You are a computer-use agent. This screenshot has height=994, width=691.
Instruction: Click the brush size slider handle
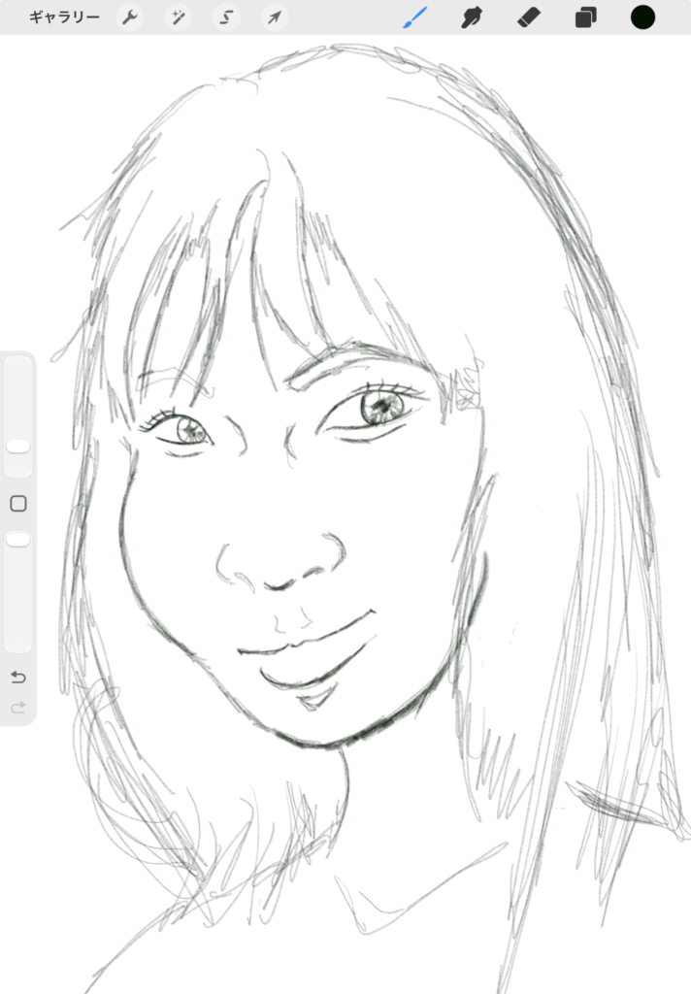tap(18, 446)
